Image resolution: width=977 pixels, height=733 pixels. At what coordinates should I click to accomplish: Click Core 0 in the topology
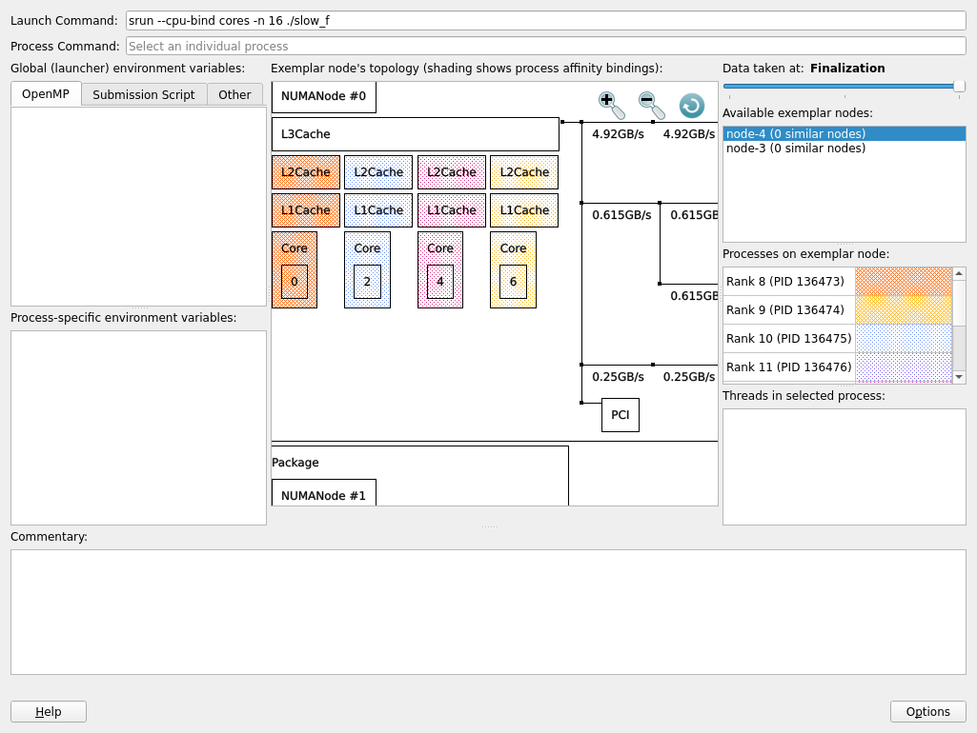tap(295, 270)
